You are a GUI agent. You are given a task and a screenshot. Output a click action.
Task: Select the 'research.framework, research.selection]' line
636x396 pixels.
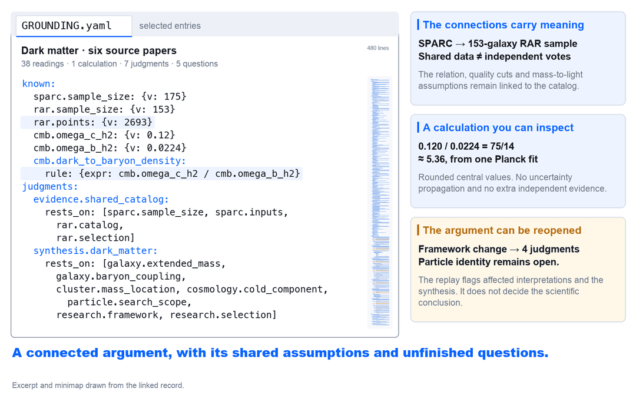(166, 315)
